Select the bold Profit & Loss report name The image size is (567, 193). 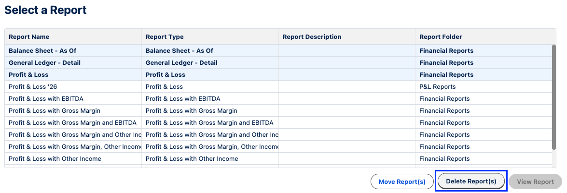point(28,75)
